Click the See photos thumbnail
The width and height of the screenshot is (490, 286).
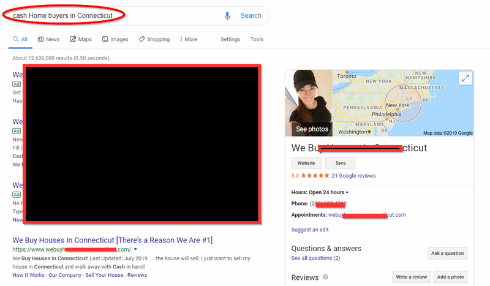[309, 103]
